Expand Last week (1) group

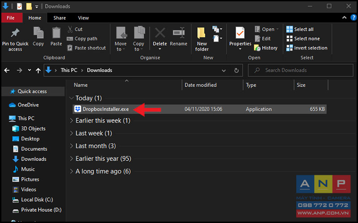pos(72,133)
